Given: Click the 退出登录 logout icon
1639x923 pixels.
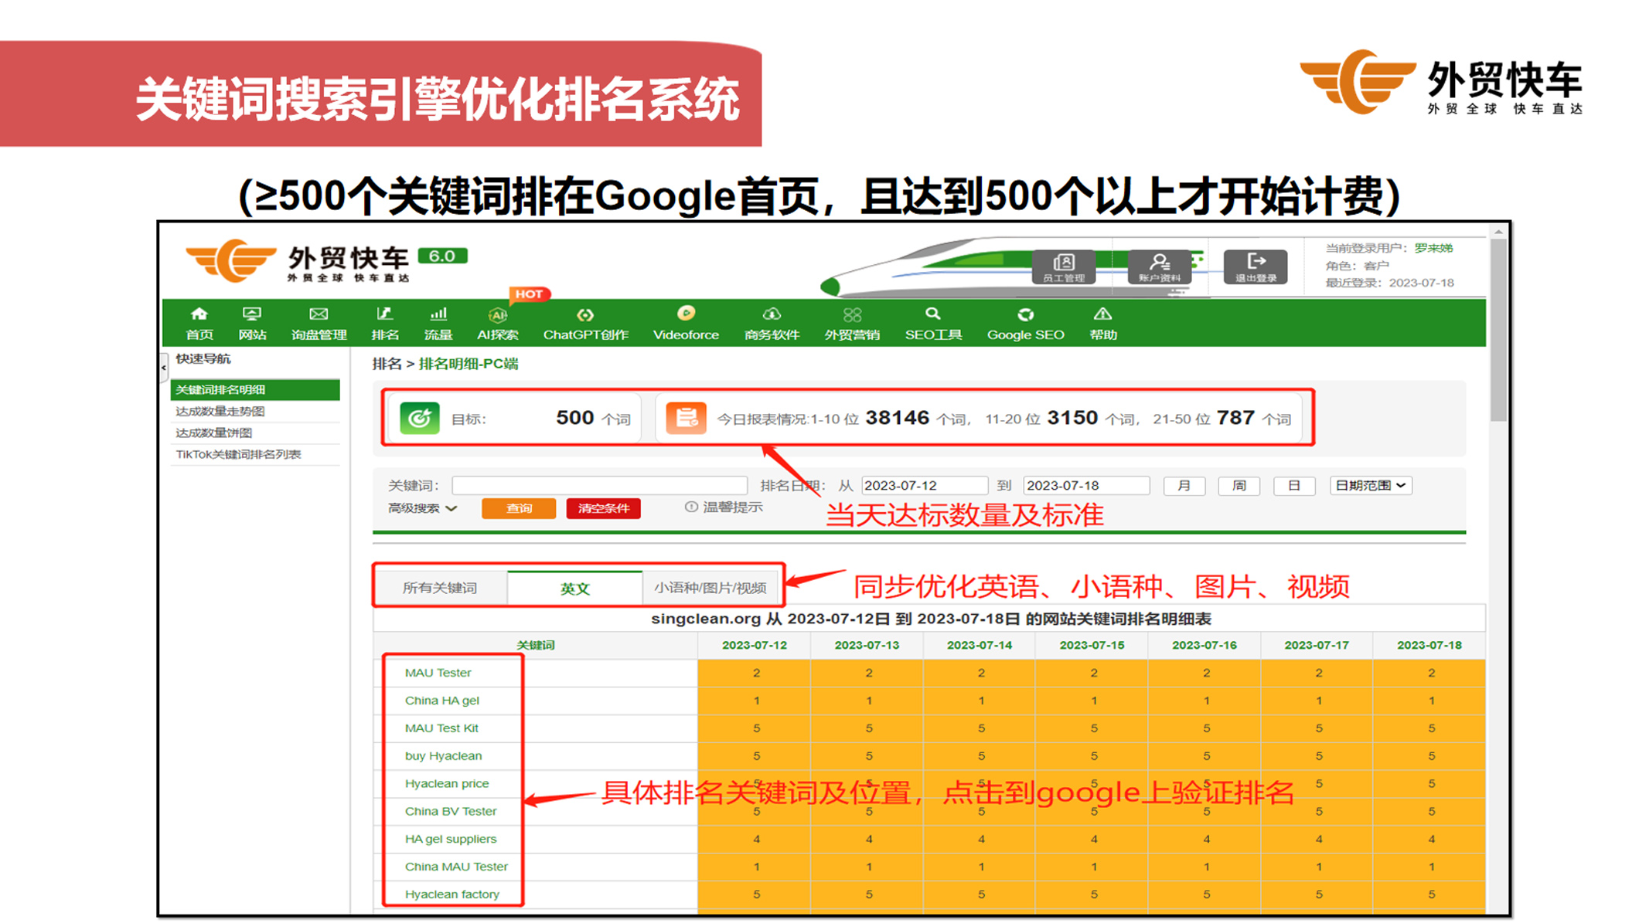Looking at the screenshot, I should pyautogui.click(x=1255, y=266).
